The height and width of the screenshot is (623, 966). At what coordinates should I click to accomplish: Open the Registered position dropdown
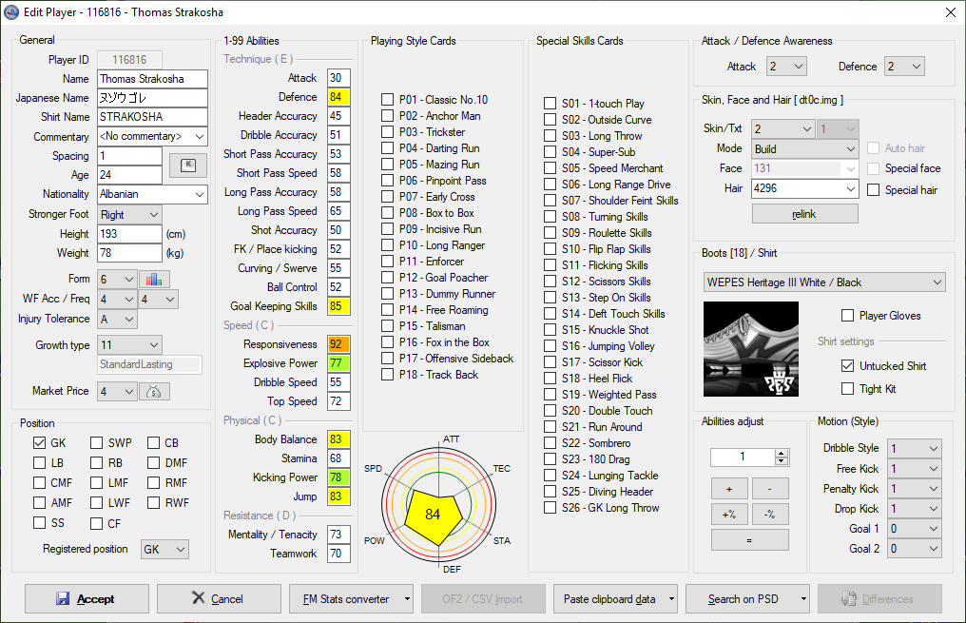(164, 549)
